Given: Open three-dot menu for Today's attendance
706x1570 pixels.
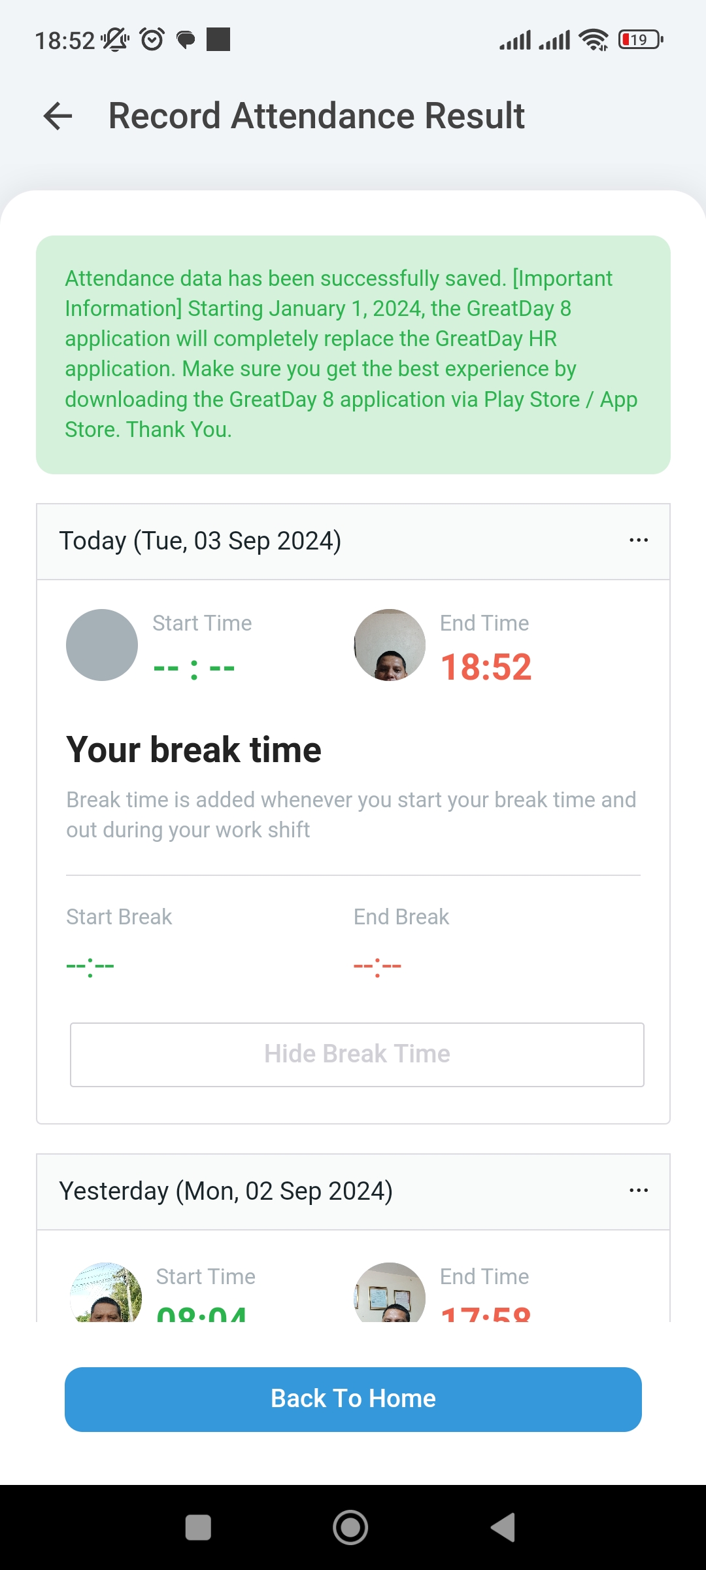Looking at the screenshot, I should [x=638, y=540].
